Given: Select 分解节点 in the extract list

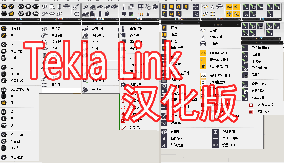Looking at the screenshot, I should 216,37.
